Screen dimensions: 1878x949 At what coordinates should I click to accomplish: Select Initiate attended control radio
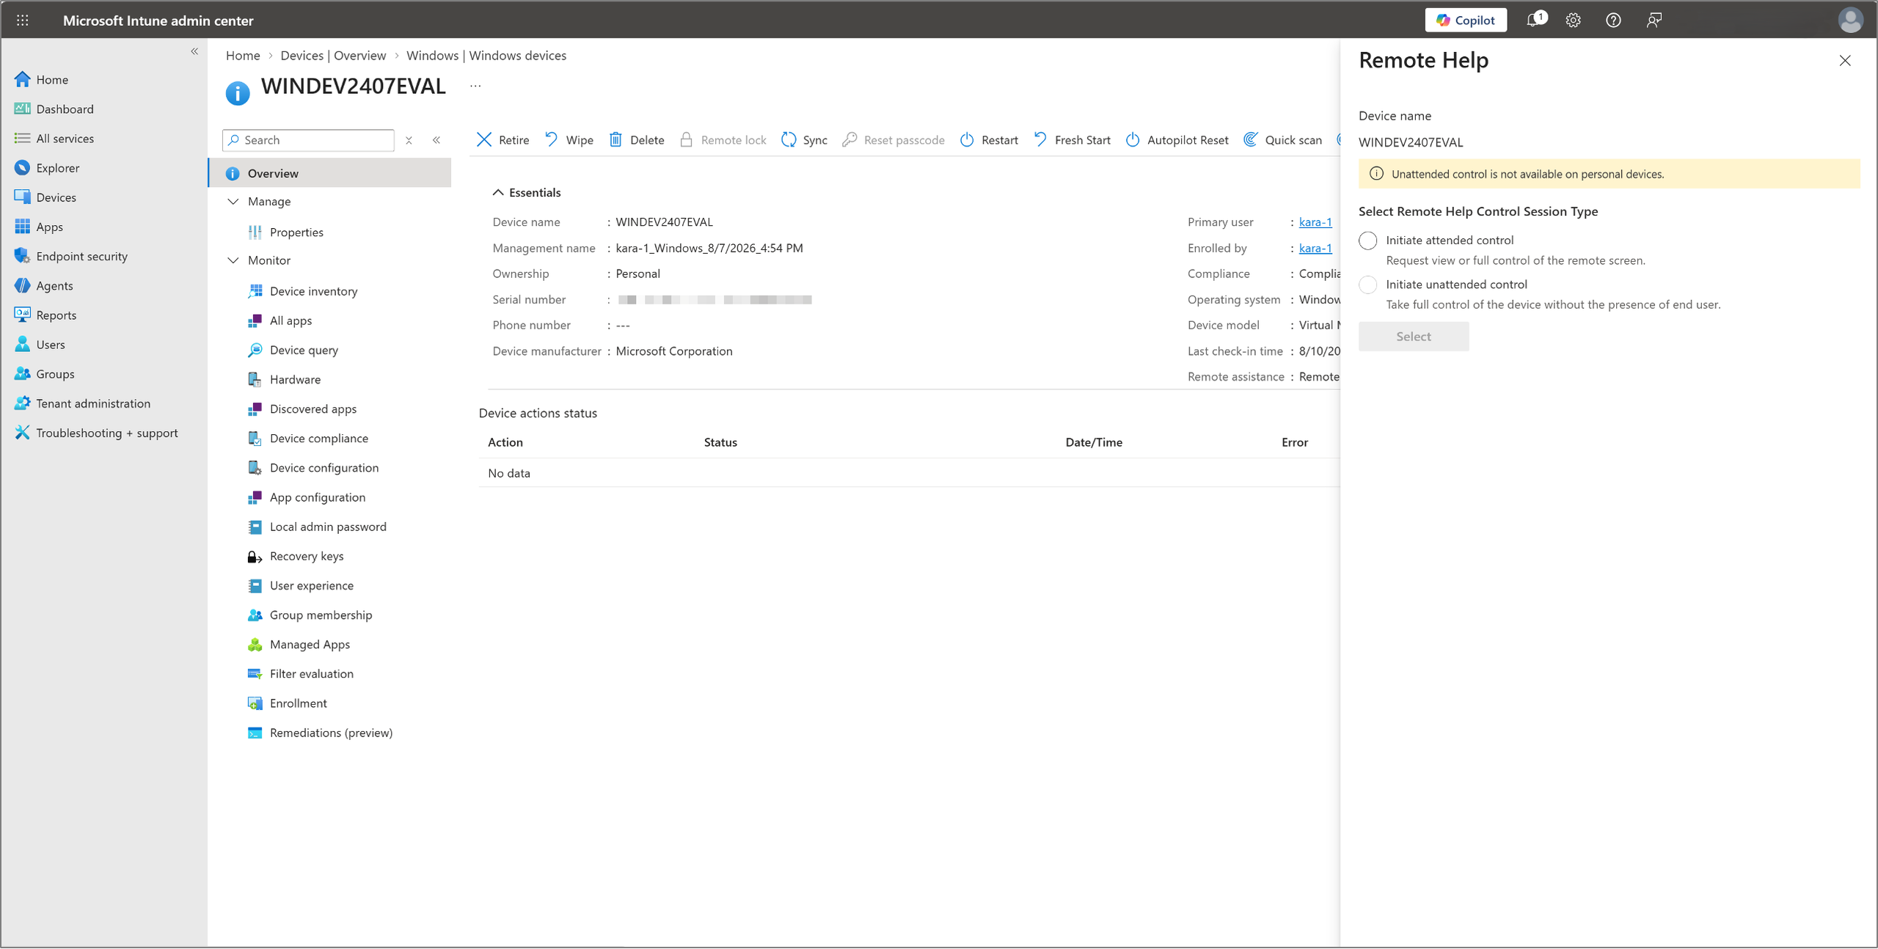click(1367, 241)
